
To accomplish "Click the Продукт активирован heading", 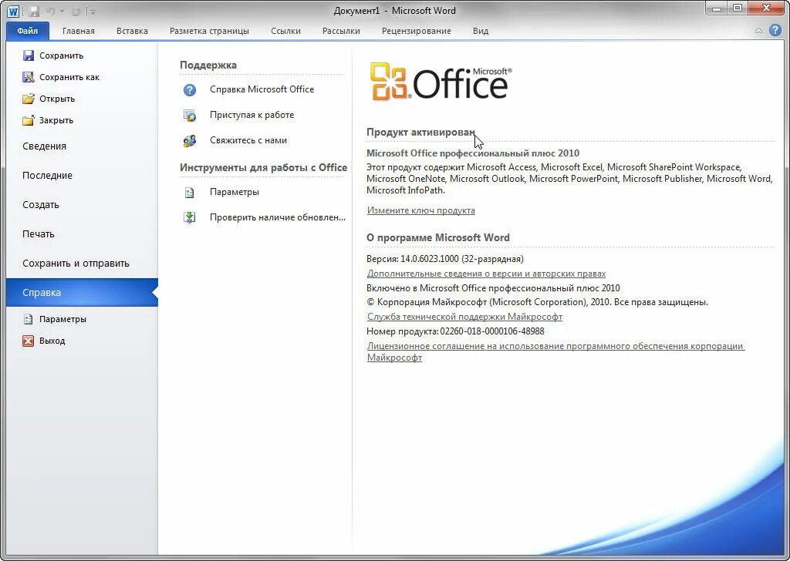I will [420, 133].
